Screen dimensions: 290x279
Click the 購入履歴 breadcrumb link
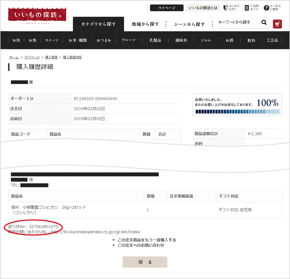51,57
